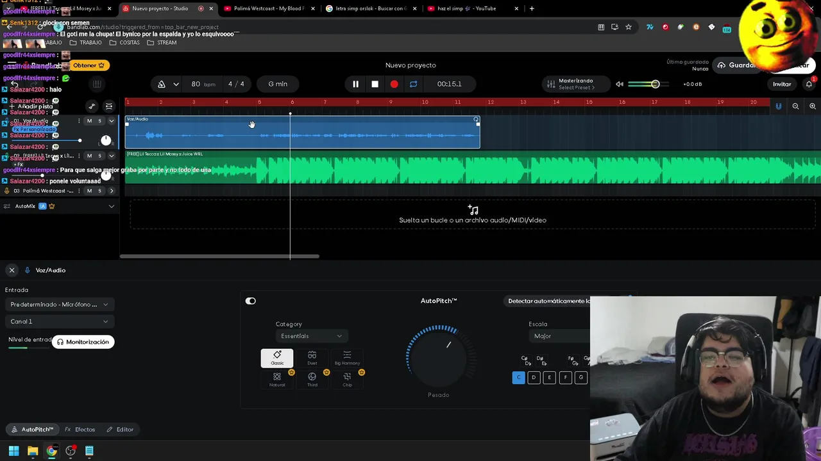Open the Essentials category dropdown
The width and height of the screenshot is (821, 461).
pos(311,336)
